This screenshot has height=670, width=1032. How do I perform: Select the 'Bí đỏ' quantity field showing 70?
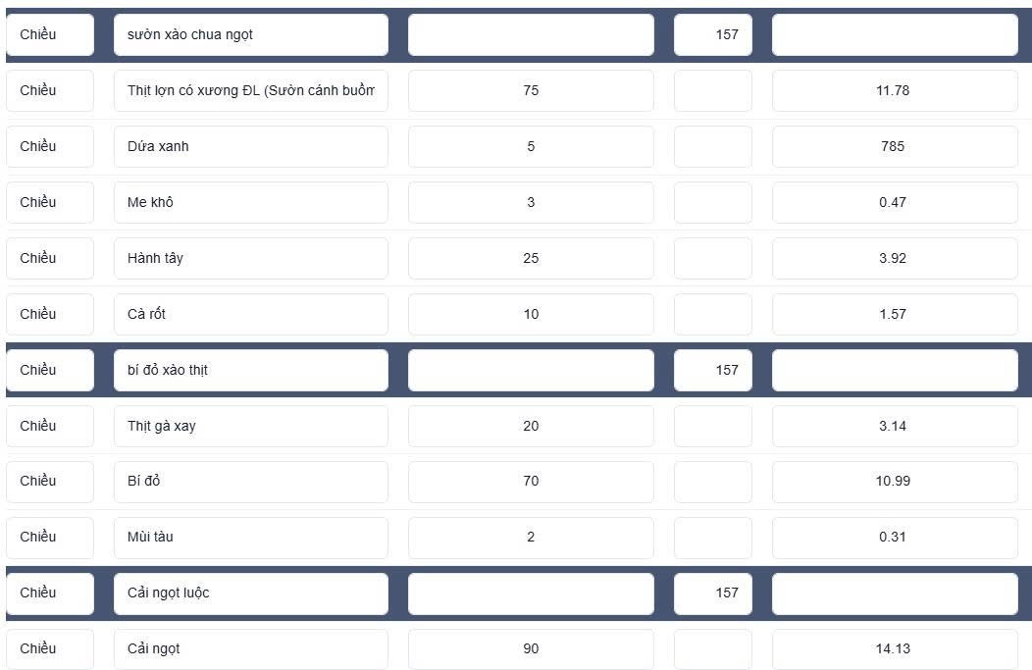coord(531,482)
